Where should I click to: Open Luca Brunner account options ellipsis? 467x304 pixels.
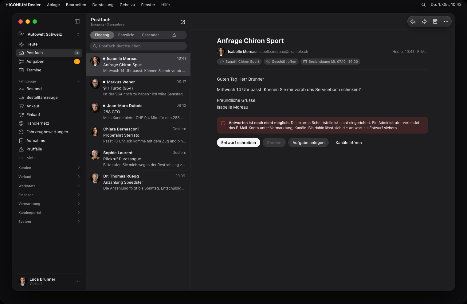(x=77, y=281)
